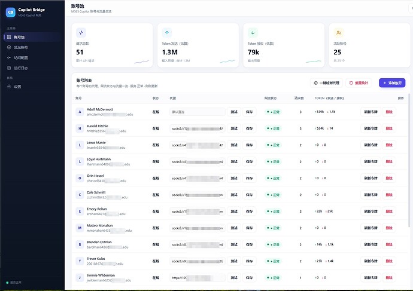Click 保存 for Cale Schmitt

pos(249,195)
